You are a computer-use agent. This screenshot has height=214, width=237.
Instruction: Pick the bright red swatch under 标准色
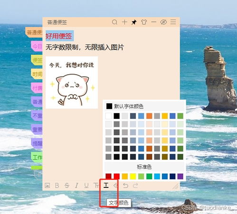(x=116, y=176)
